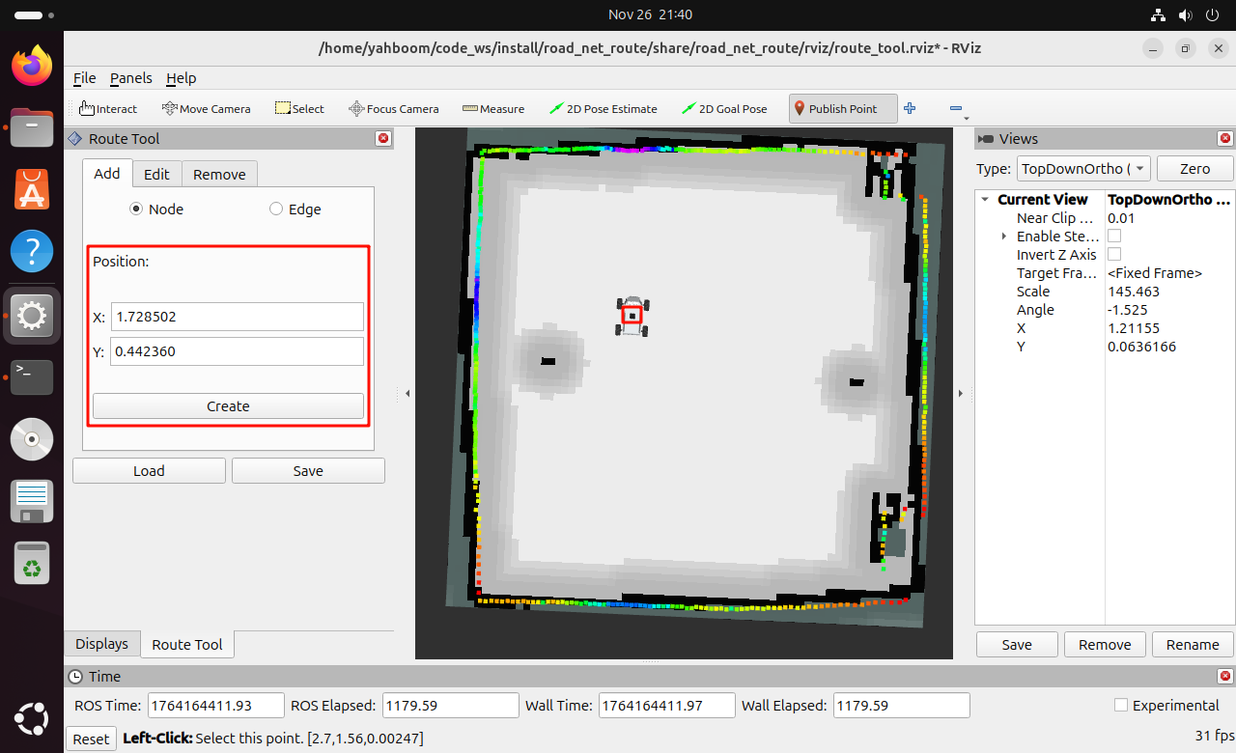This screenshot has height=753, width=1236.
Task: Select the 2D Pose Estimate tool
Action: [603, 109]
